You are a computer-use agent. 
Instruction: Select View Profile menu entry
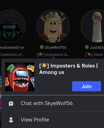click(53, 120)
